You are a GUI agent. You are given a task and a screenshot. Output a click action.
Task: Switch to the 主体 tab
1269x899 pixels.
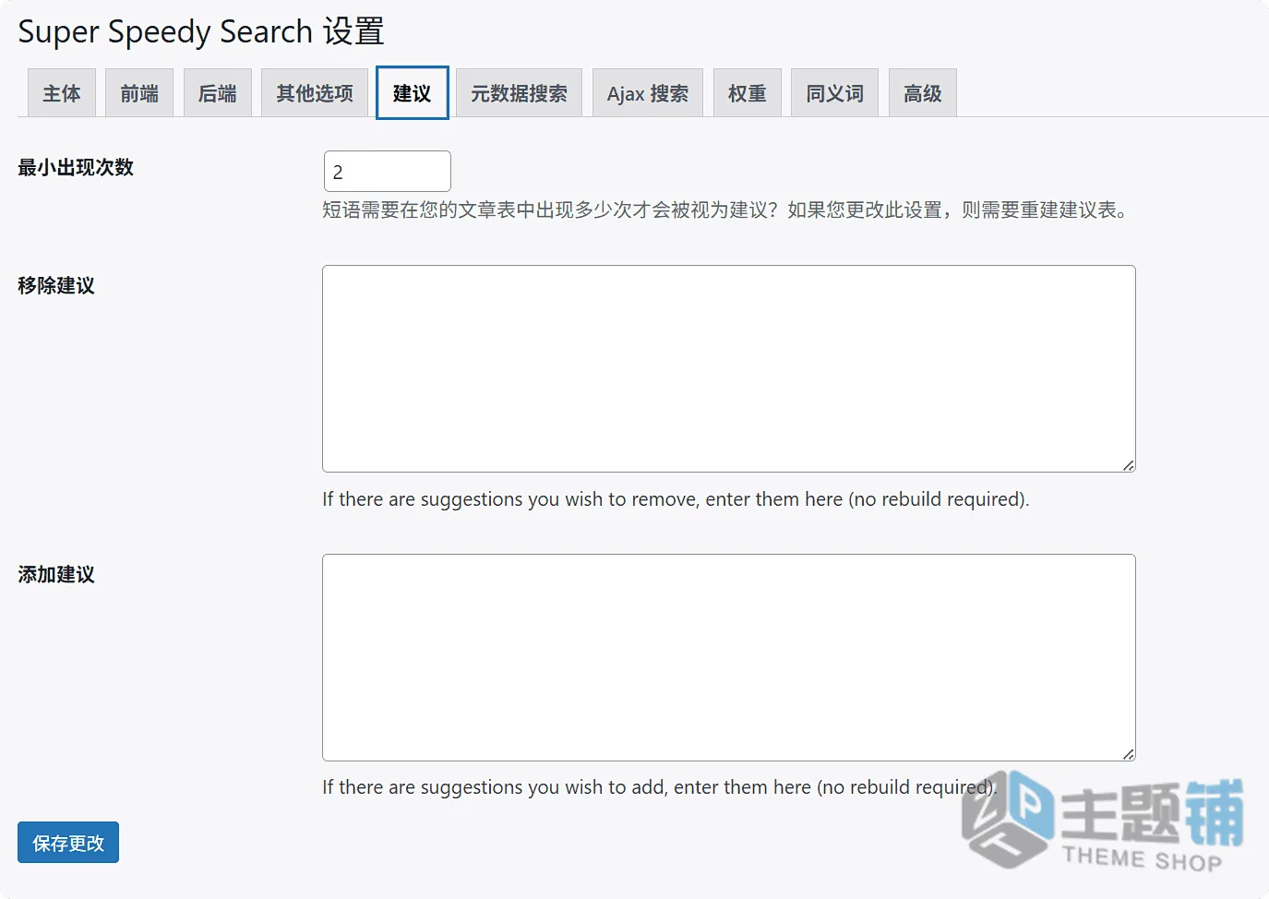coord(62,93)
